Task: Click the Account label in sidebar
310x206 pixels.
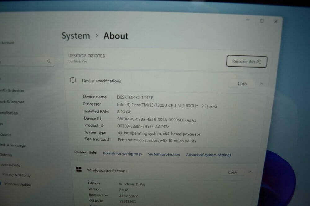Action: [7, 43]
